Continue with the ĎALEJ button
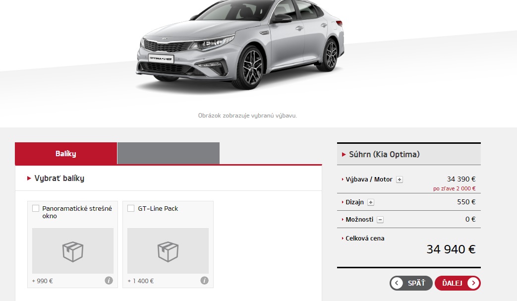517x301 pixels. 458,283
